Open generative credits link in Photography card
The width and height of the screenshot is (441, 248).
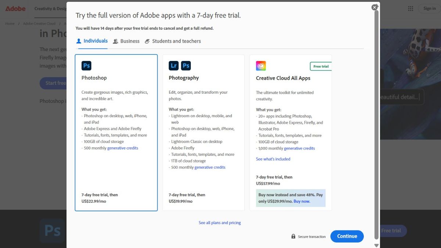click(210, 167)
